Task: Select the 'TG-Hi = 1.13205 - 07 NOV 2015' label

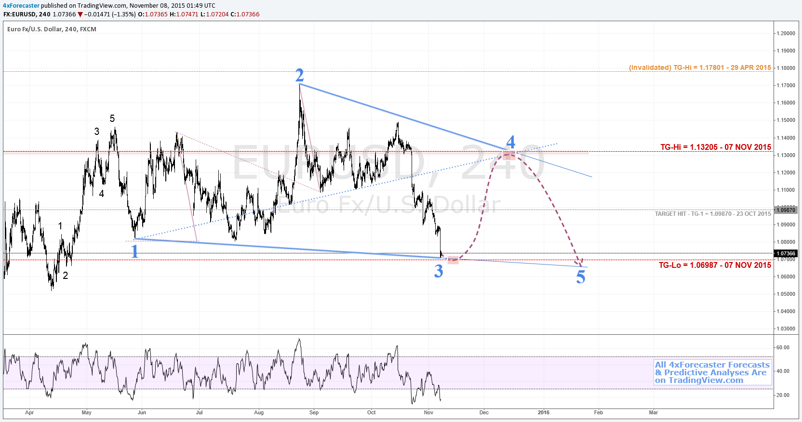Action: [x=716, y=147]
